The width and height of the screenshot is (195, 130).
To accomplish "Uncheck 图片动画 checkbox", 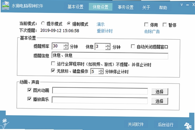I will tap(29, 90).
